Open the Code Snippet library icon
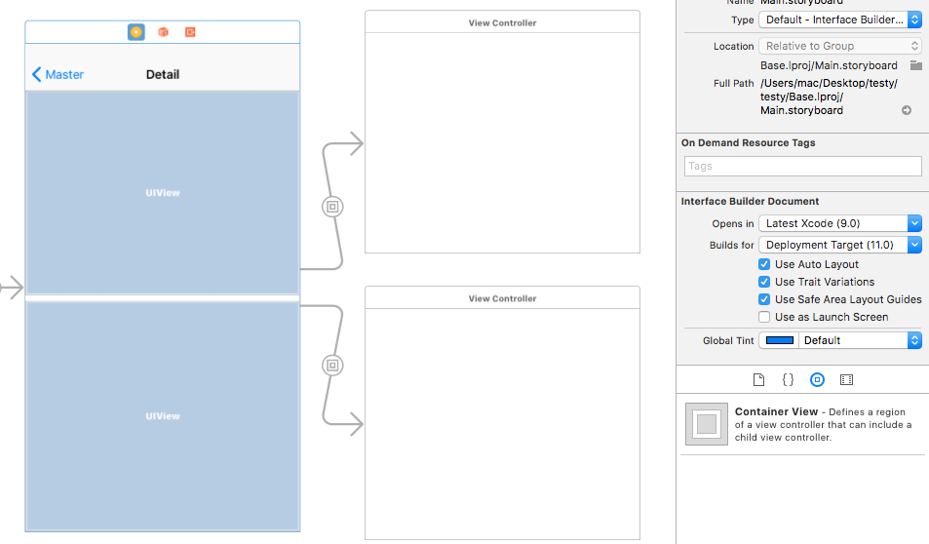This screenshot has width=929, height=544. click(x=788, y=380)
